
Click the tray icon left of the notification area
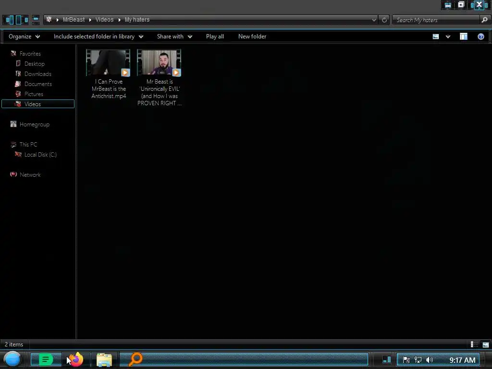point(387,359)
